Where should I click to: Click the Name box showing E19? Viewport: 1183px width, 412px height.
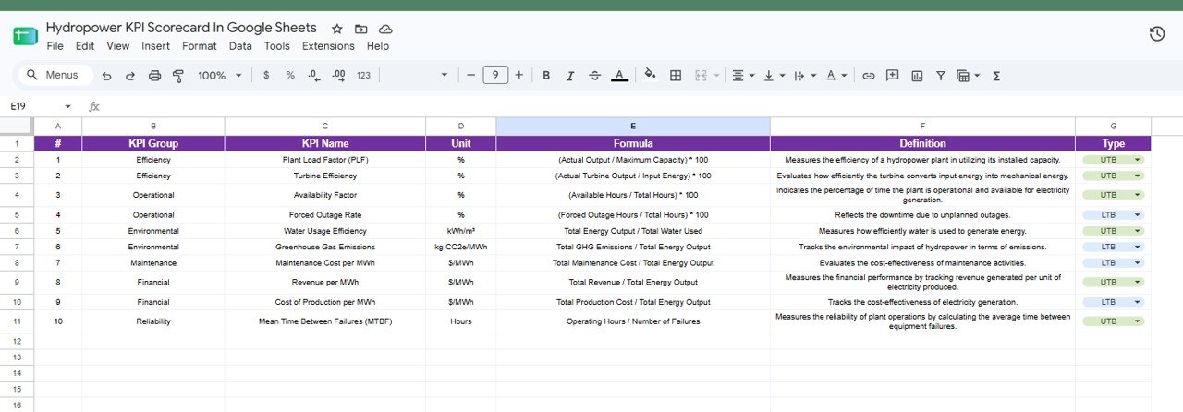tap(31, 106)
